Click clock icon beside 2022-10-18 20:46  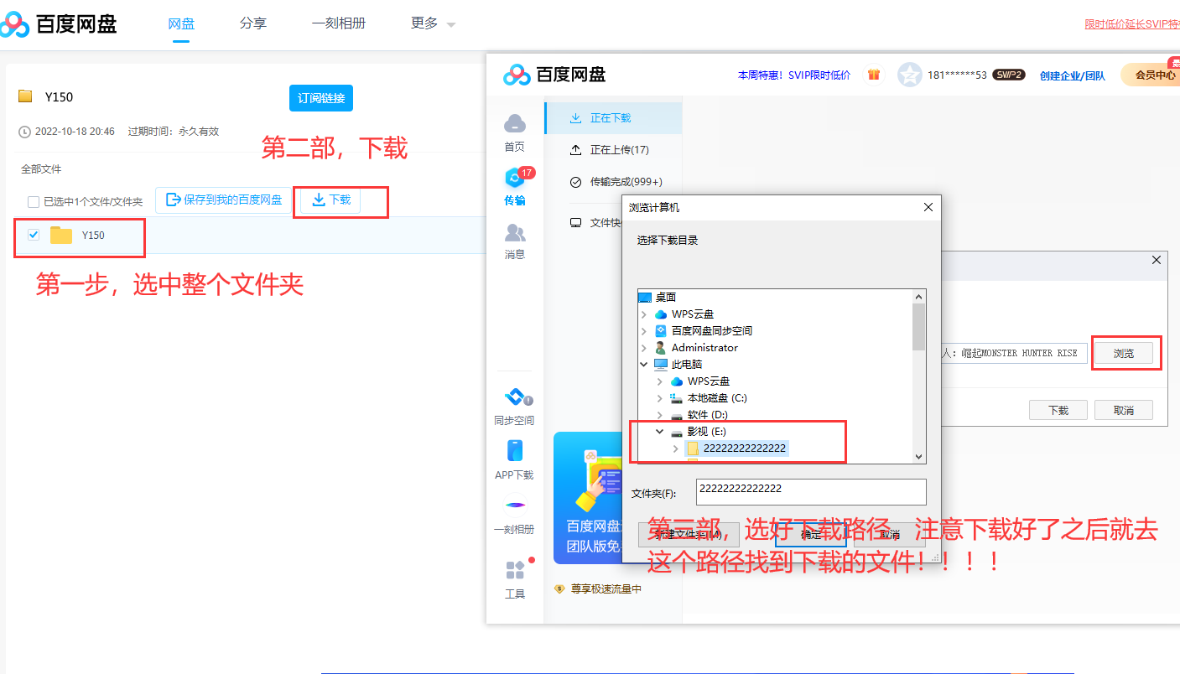(x=24, y=132)
